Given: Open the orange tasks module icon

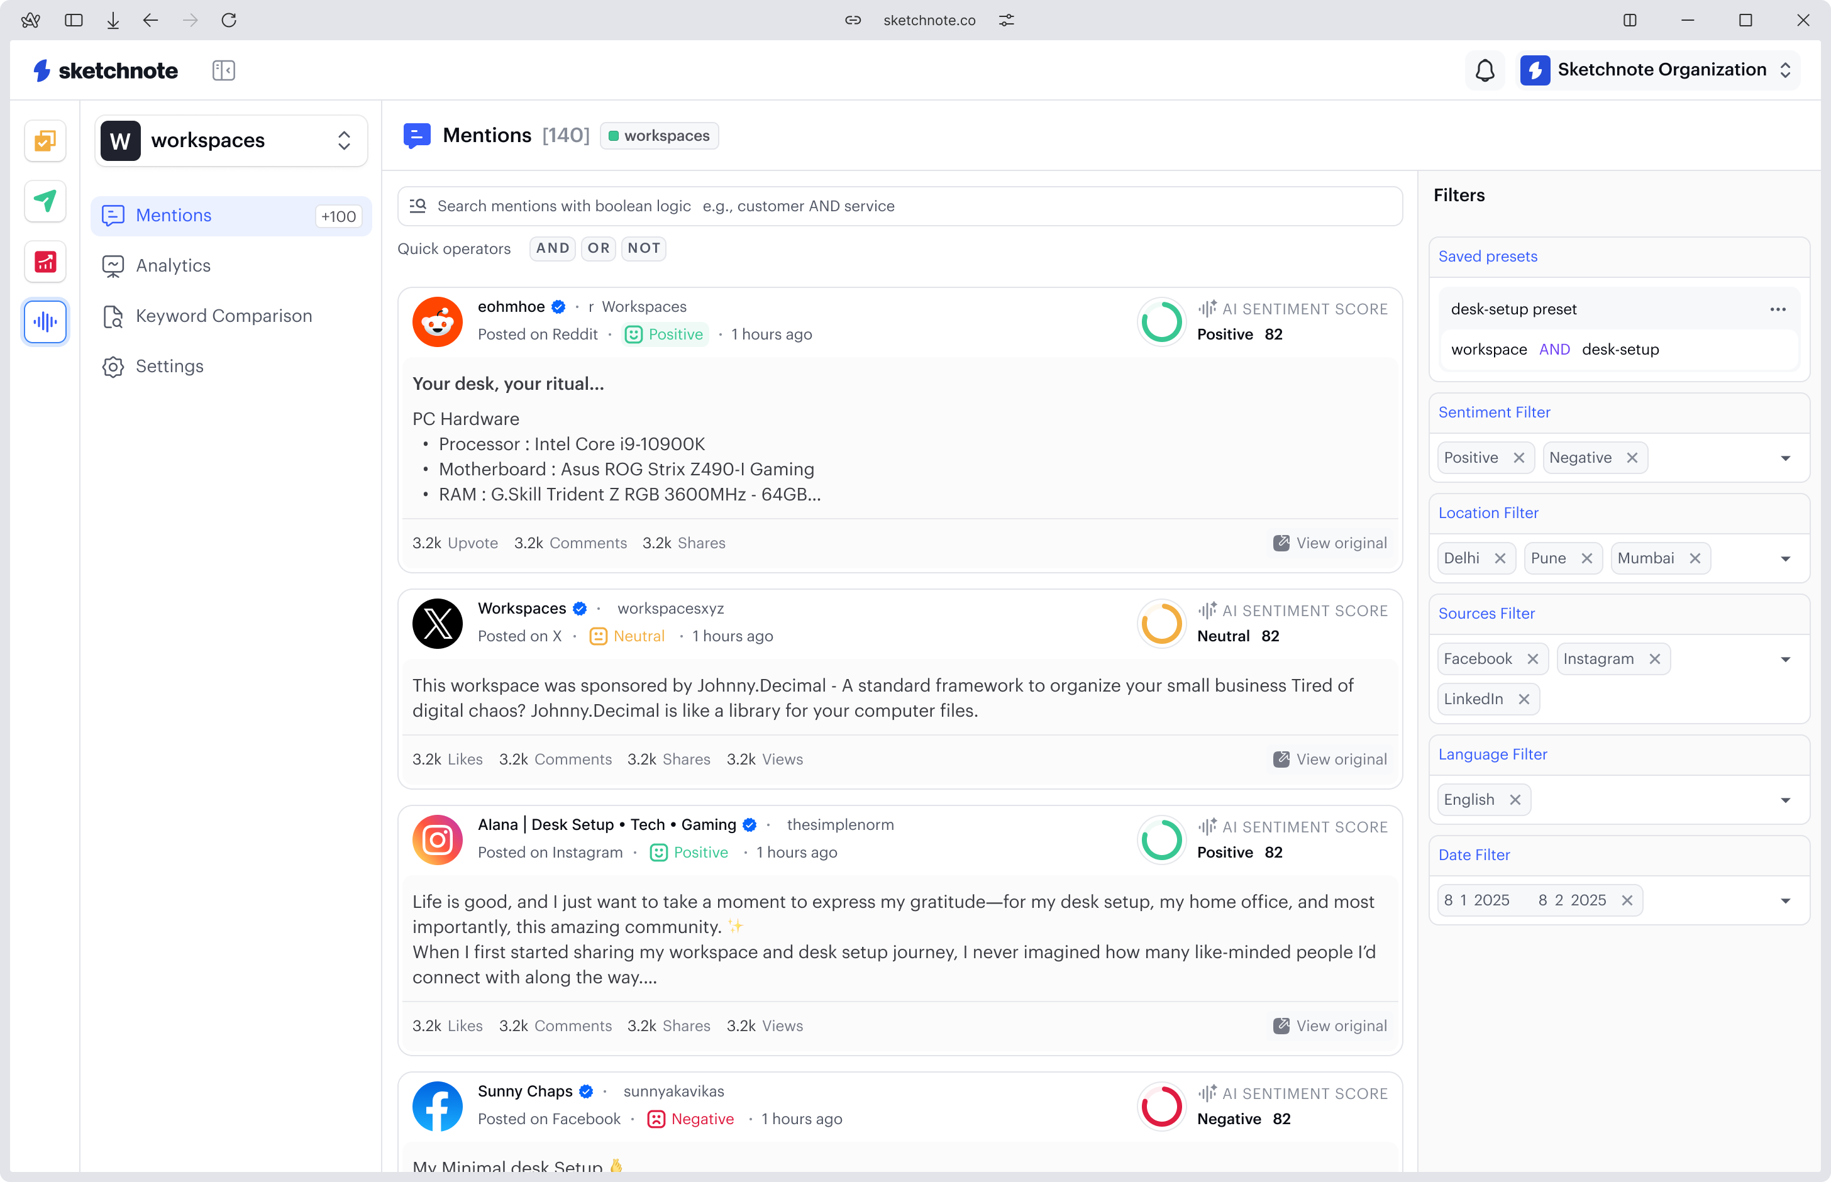Looking at the screenshot, I should (x=45, y=140).
